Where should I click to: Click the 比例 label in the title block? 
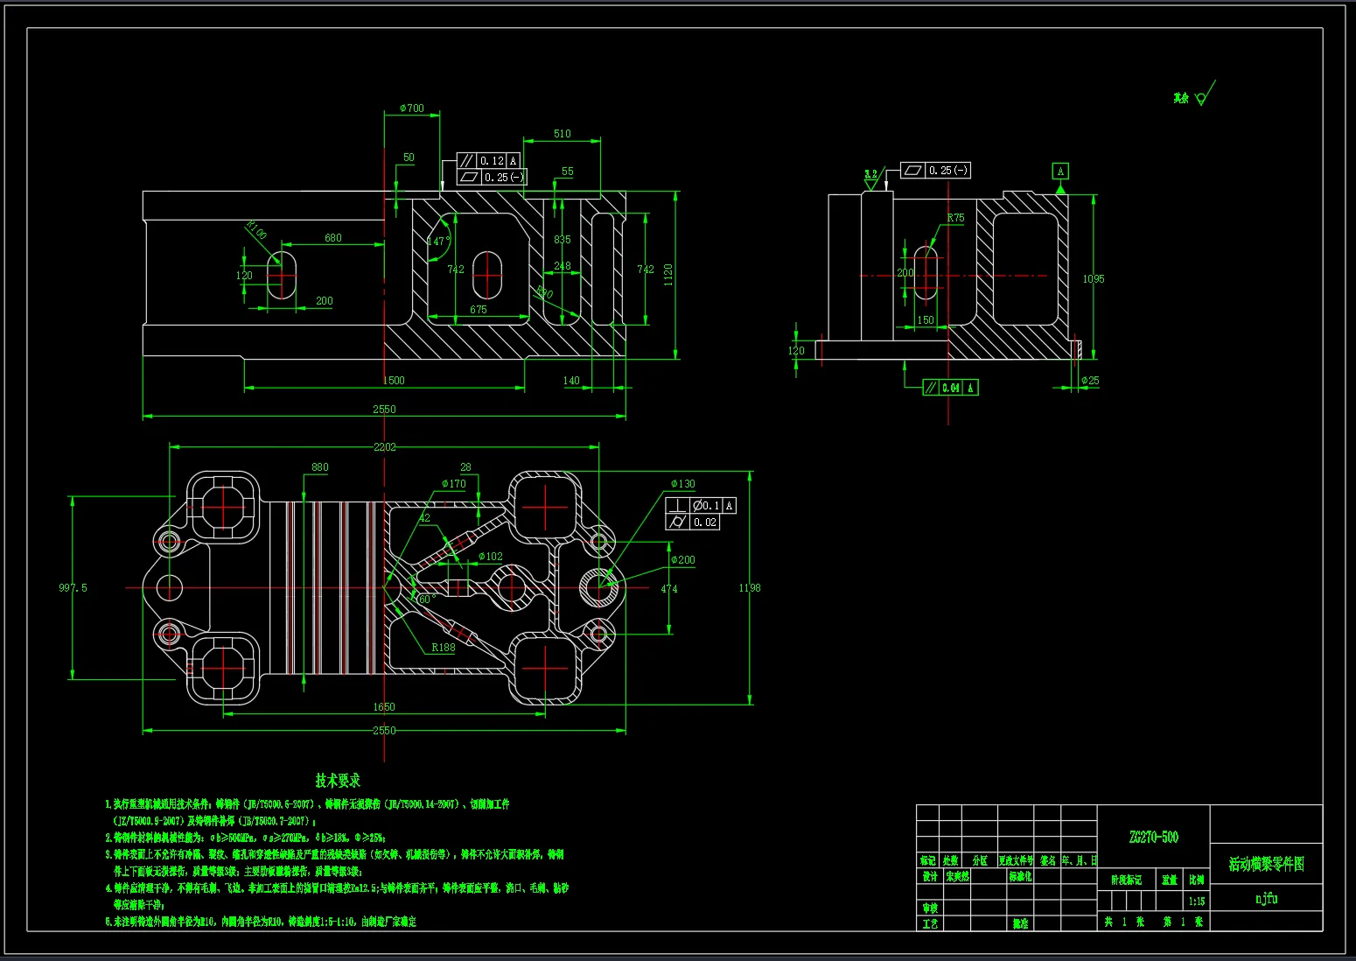tap(1197, 880)
